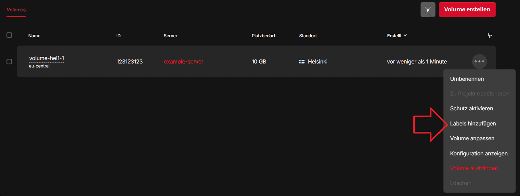This screenshot has width=520, height=196.
Task: Click the 10 GB size value
Action: 259,62
